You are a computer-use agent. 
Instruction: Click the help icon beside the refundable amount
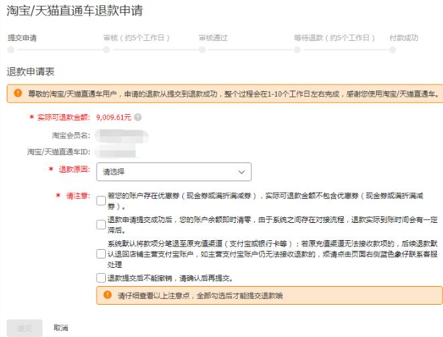tap(138, 117)
